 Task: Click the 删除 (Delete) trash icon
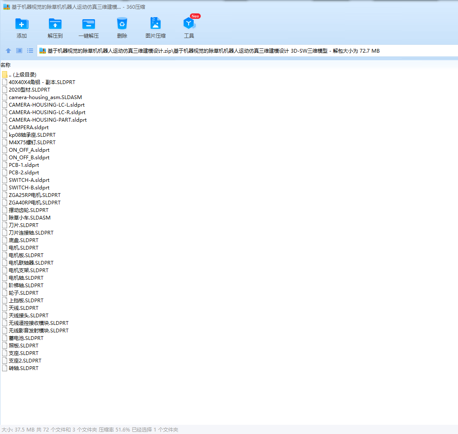[x=122, y=24]
